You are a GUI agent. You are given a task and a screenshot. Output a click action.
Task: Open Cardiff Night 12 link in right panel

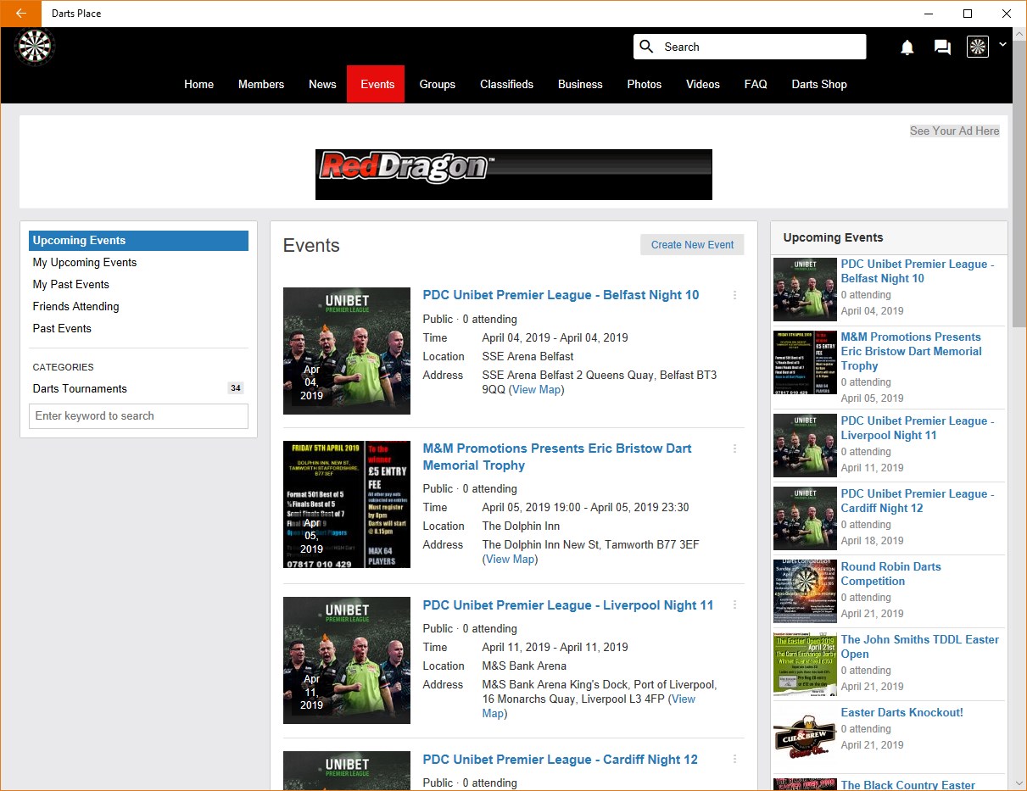918,501
